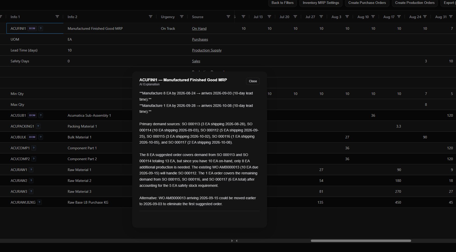Screen dimensions: 456x252
Task: Click the 450 value in ACURAWLB2KG row
Action: [398, 202]
